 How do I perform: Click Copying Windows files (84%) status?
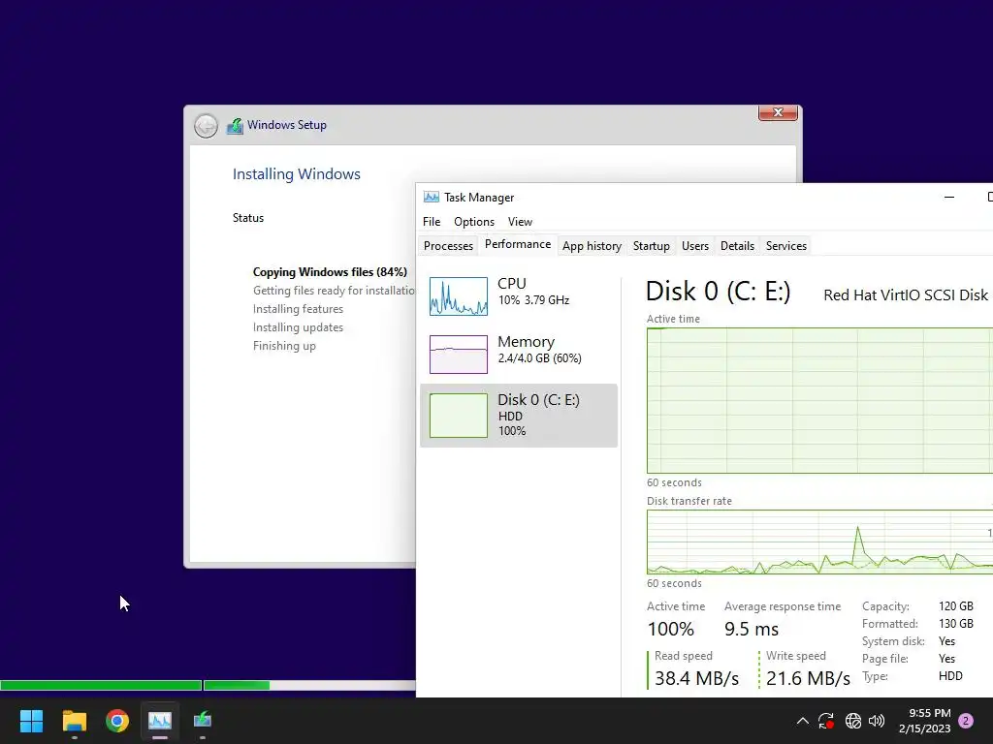[330, 272]
